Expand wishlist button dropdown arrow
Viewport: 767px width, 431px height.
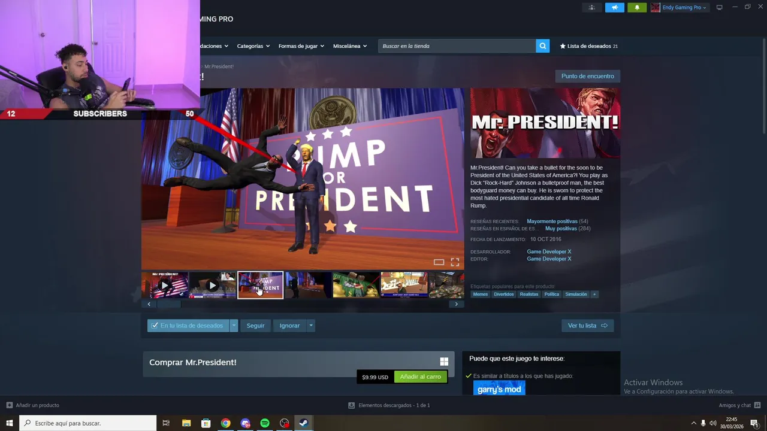(234, 326)
